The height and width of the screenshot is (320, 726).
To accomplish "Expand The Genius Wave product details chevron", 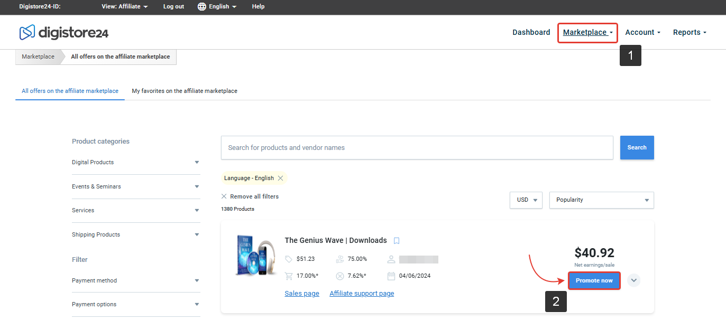I will 633,280.
